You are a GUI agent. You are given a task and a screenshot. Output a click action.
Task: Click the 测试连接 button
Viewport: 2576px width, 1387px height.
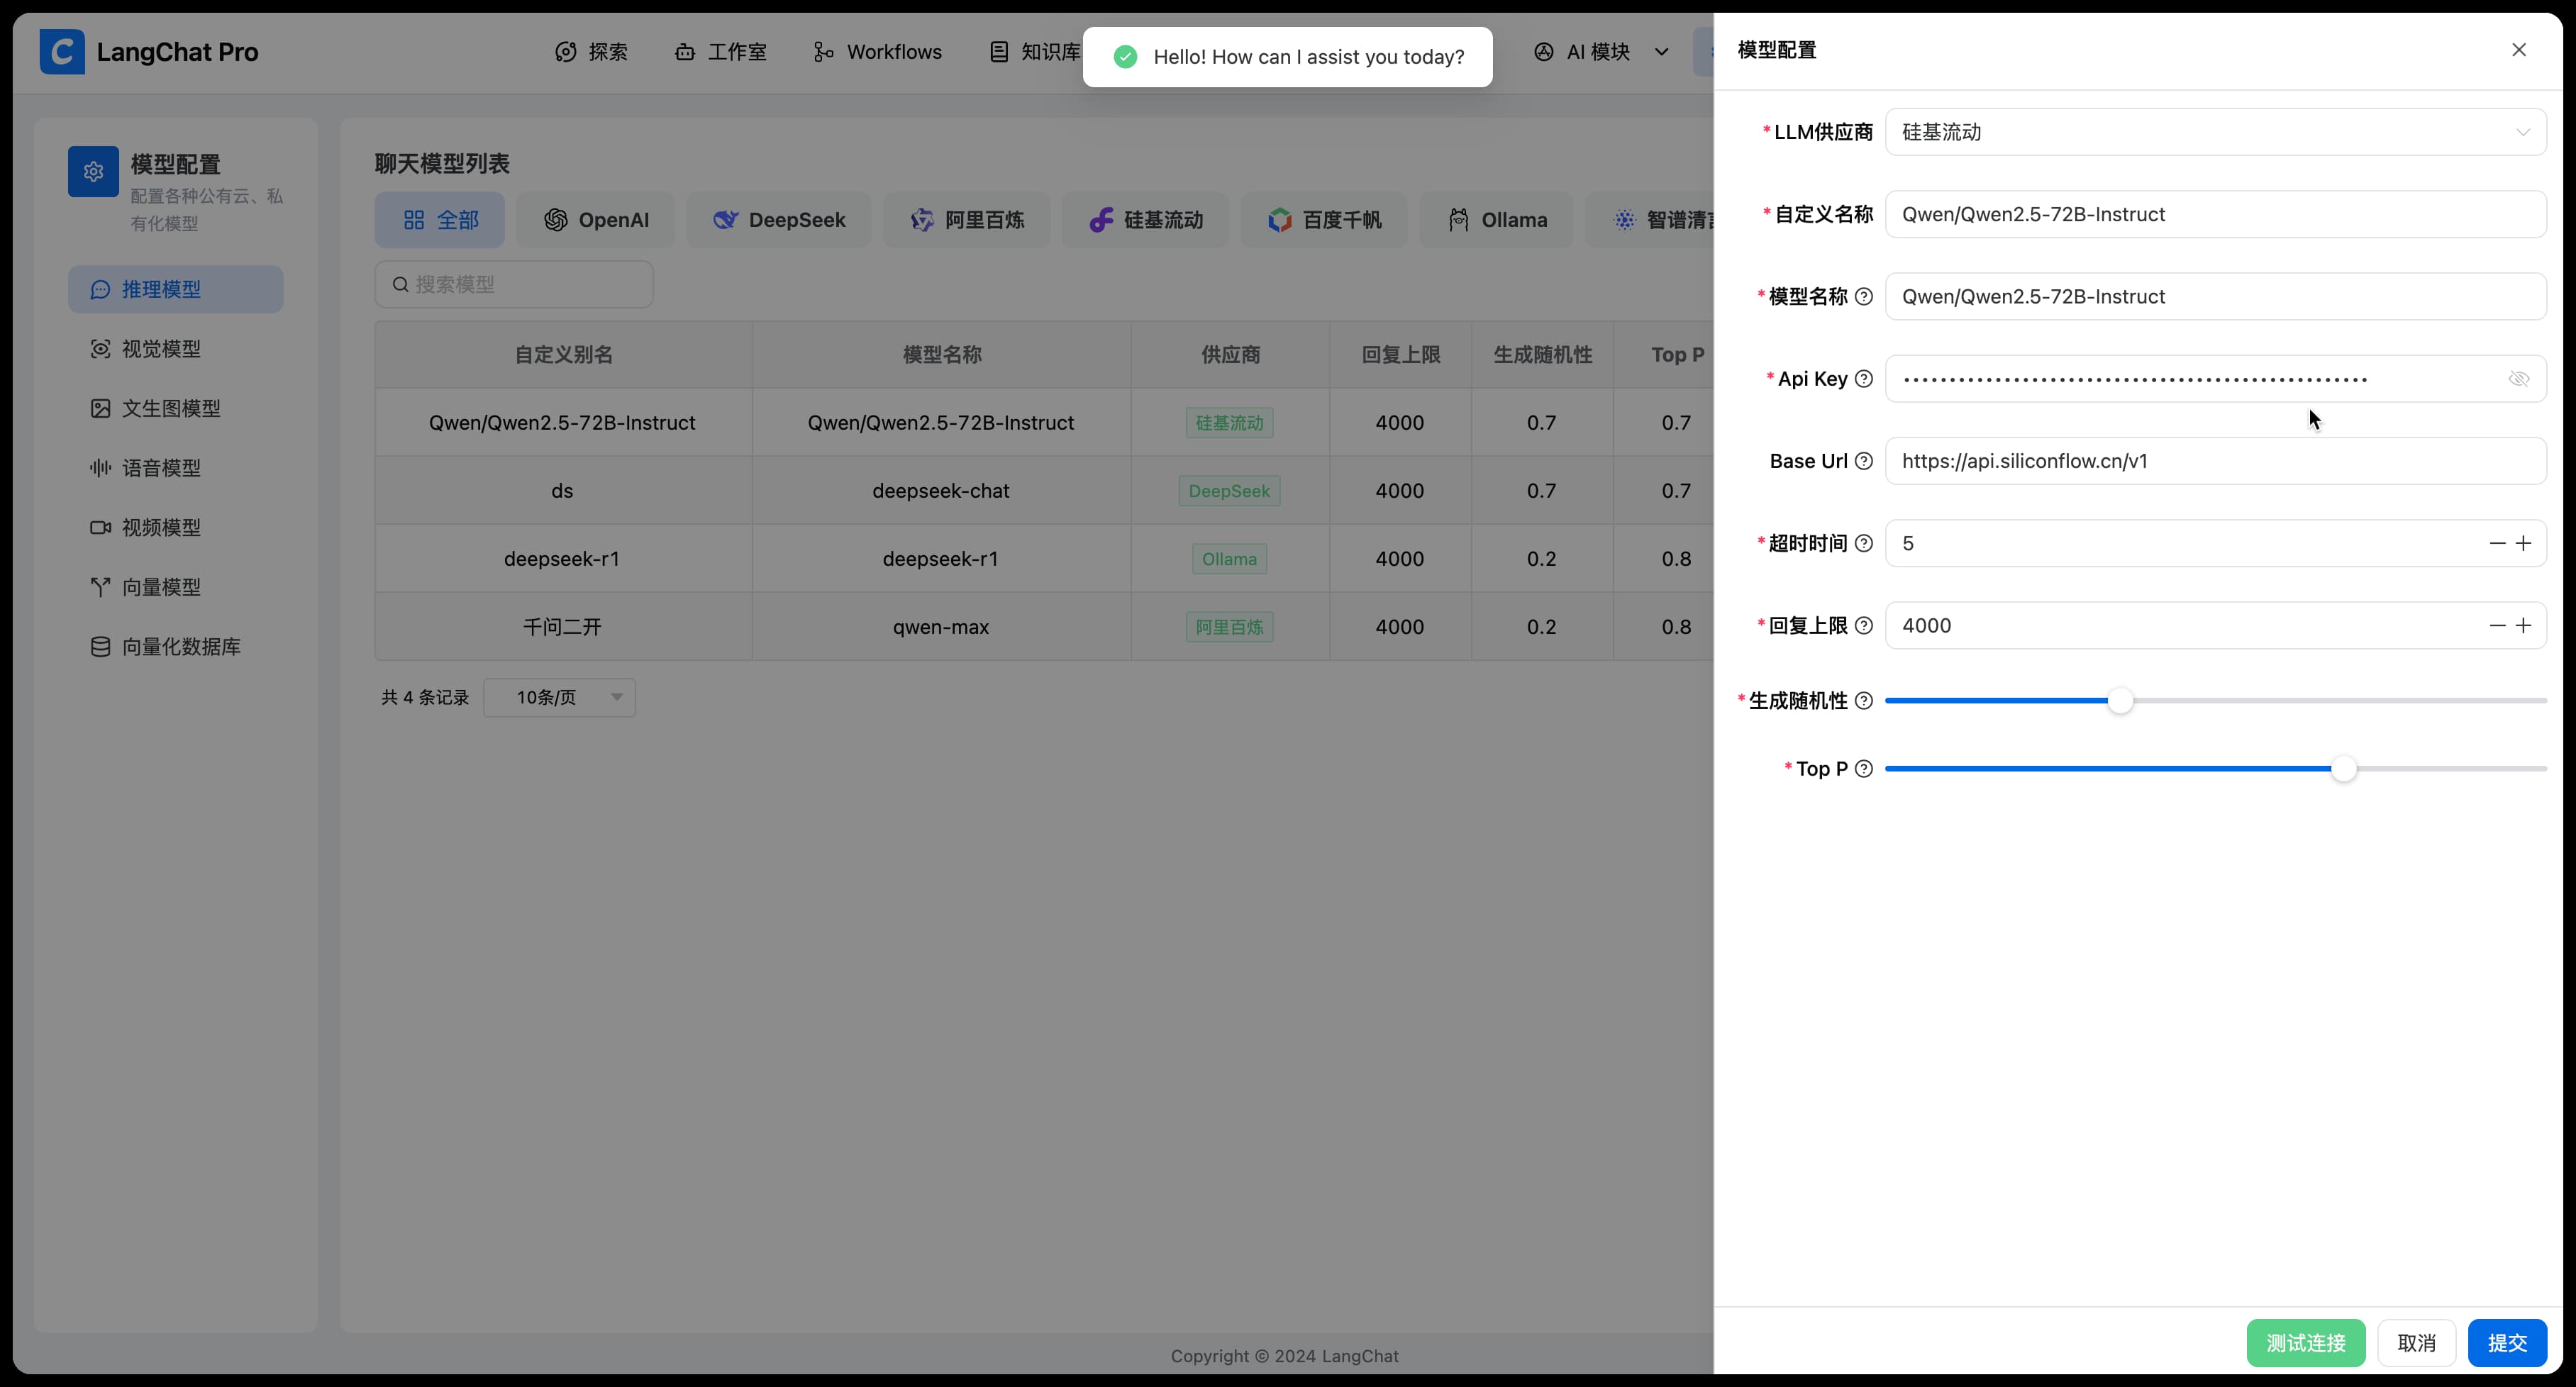click(x=2305, y=1343)
